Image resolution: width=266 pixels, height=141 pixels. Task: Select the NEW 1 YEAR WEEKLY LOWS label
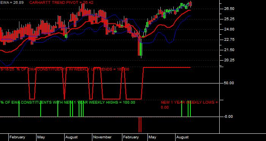point(189,103)
